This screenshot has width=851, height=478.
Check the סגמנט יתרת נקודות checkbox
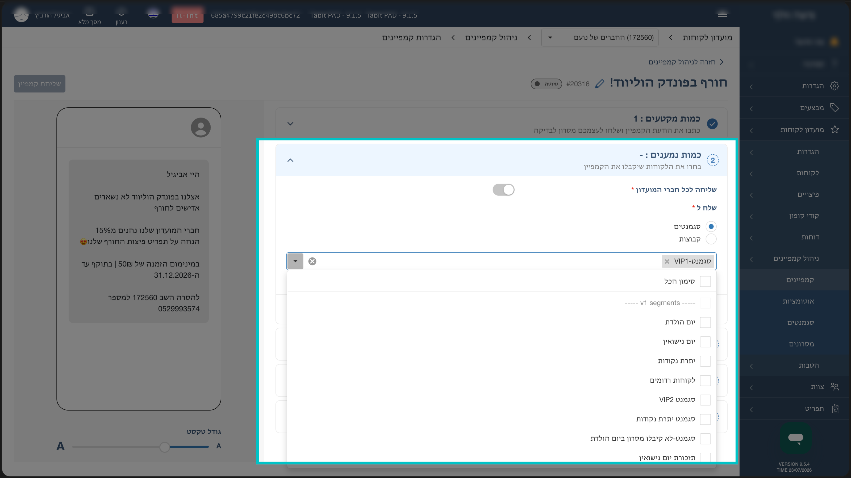[705, 419]
